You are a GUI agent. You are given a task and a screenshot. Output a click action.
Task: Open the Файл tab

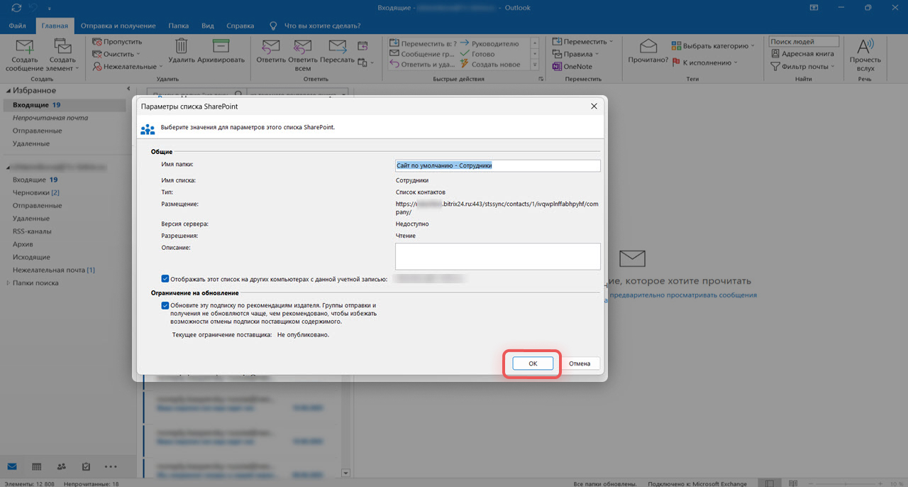(x=17, y=26)
